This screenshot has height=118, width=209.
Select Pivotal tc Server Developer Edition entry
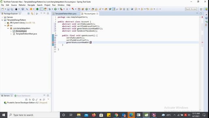[26, 103]
